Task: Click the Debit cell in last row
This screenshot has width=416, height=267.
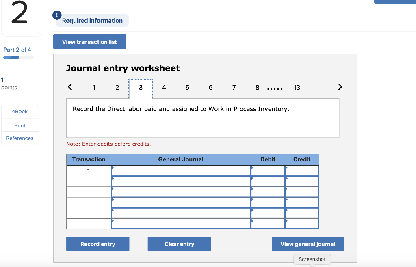Action: click(268, 224)
